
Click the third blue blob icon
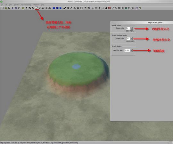pyautogui.click(x=61, y=8)
